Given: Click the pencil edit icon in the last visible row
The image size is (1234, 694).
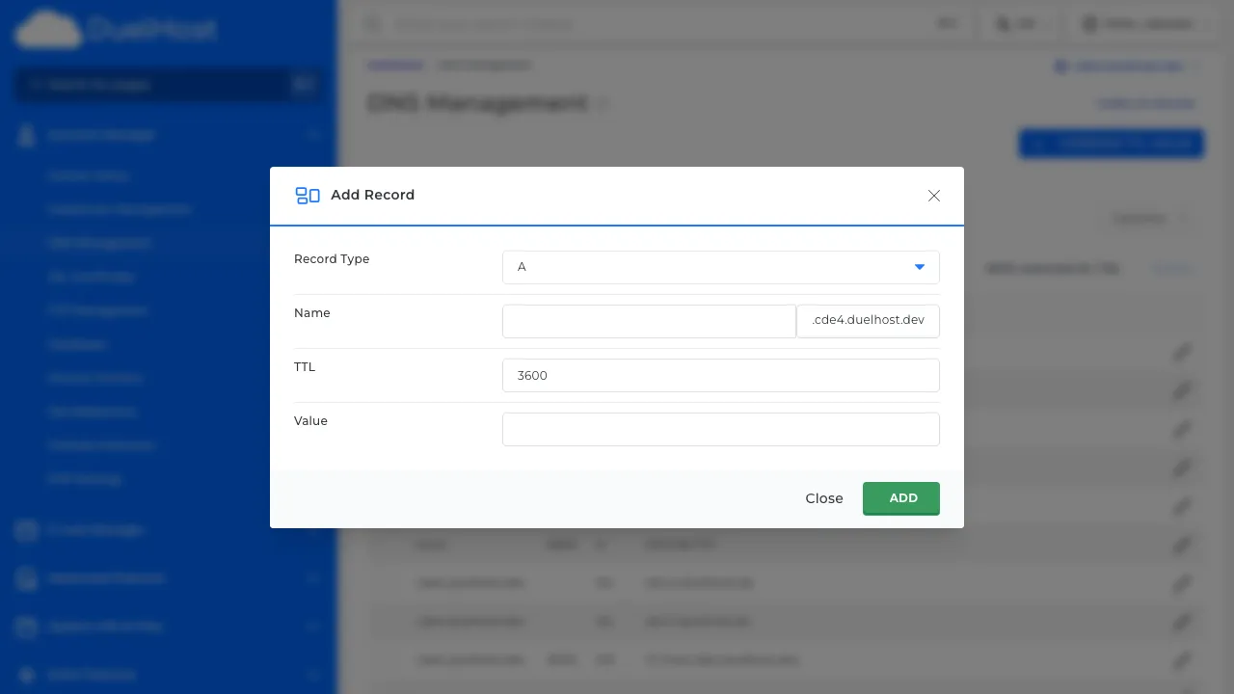Looking at the screenshot, I should tap(1181, 660).
